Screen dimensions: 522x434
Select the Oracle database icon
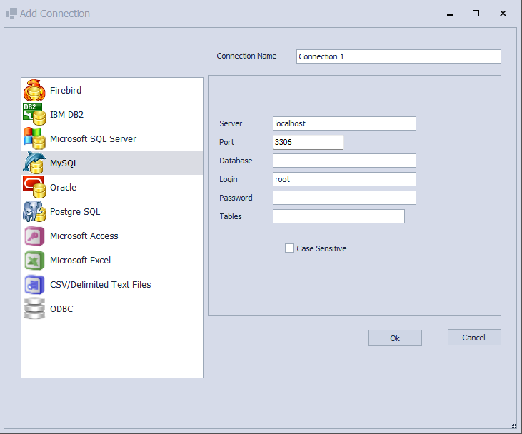click(x=34, y=187)
